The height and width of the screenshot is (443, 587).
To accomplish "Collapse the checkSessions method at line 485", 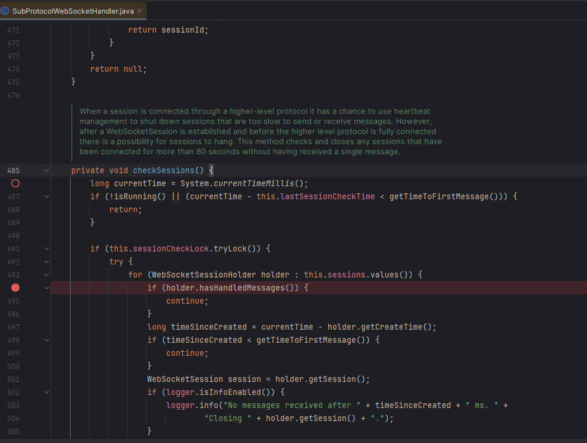I will (46, 171).
